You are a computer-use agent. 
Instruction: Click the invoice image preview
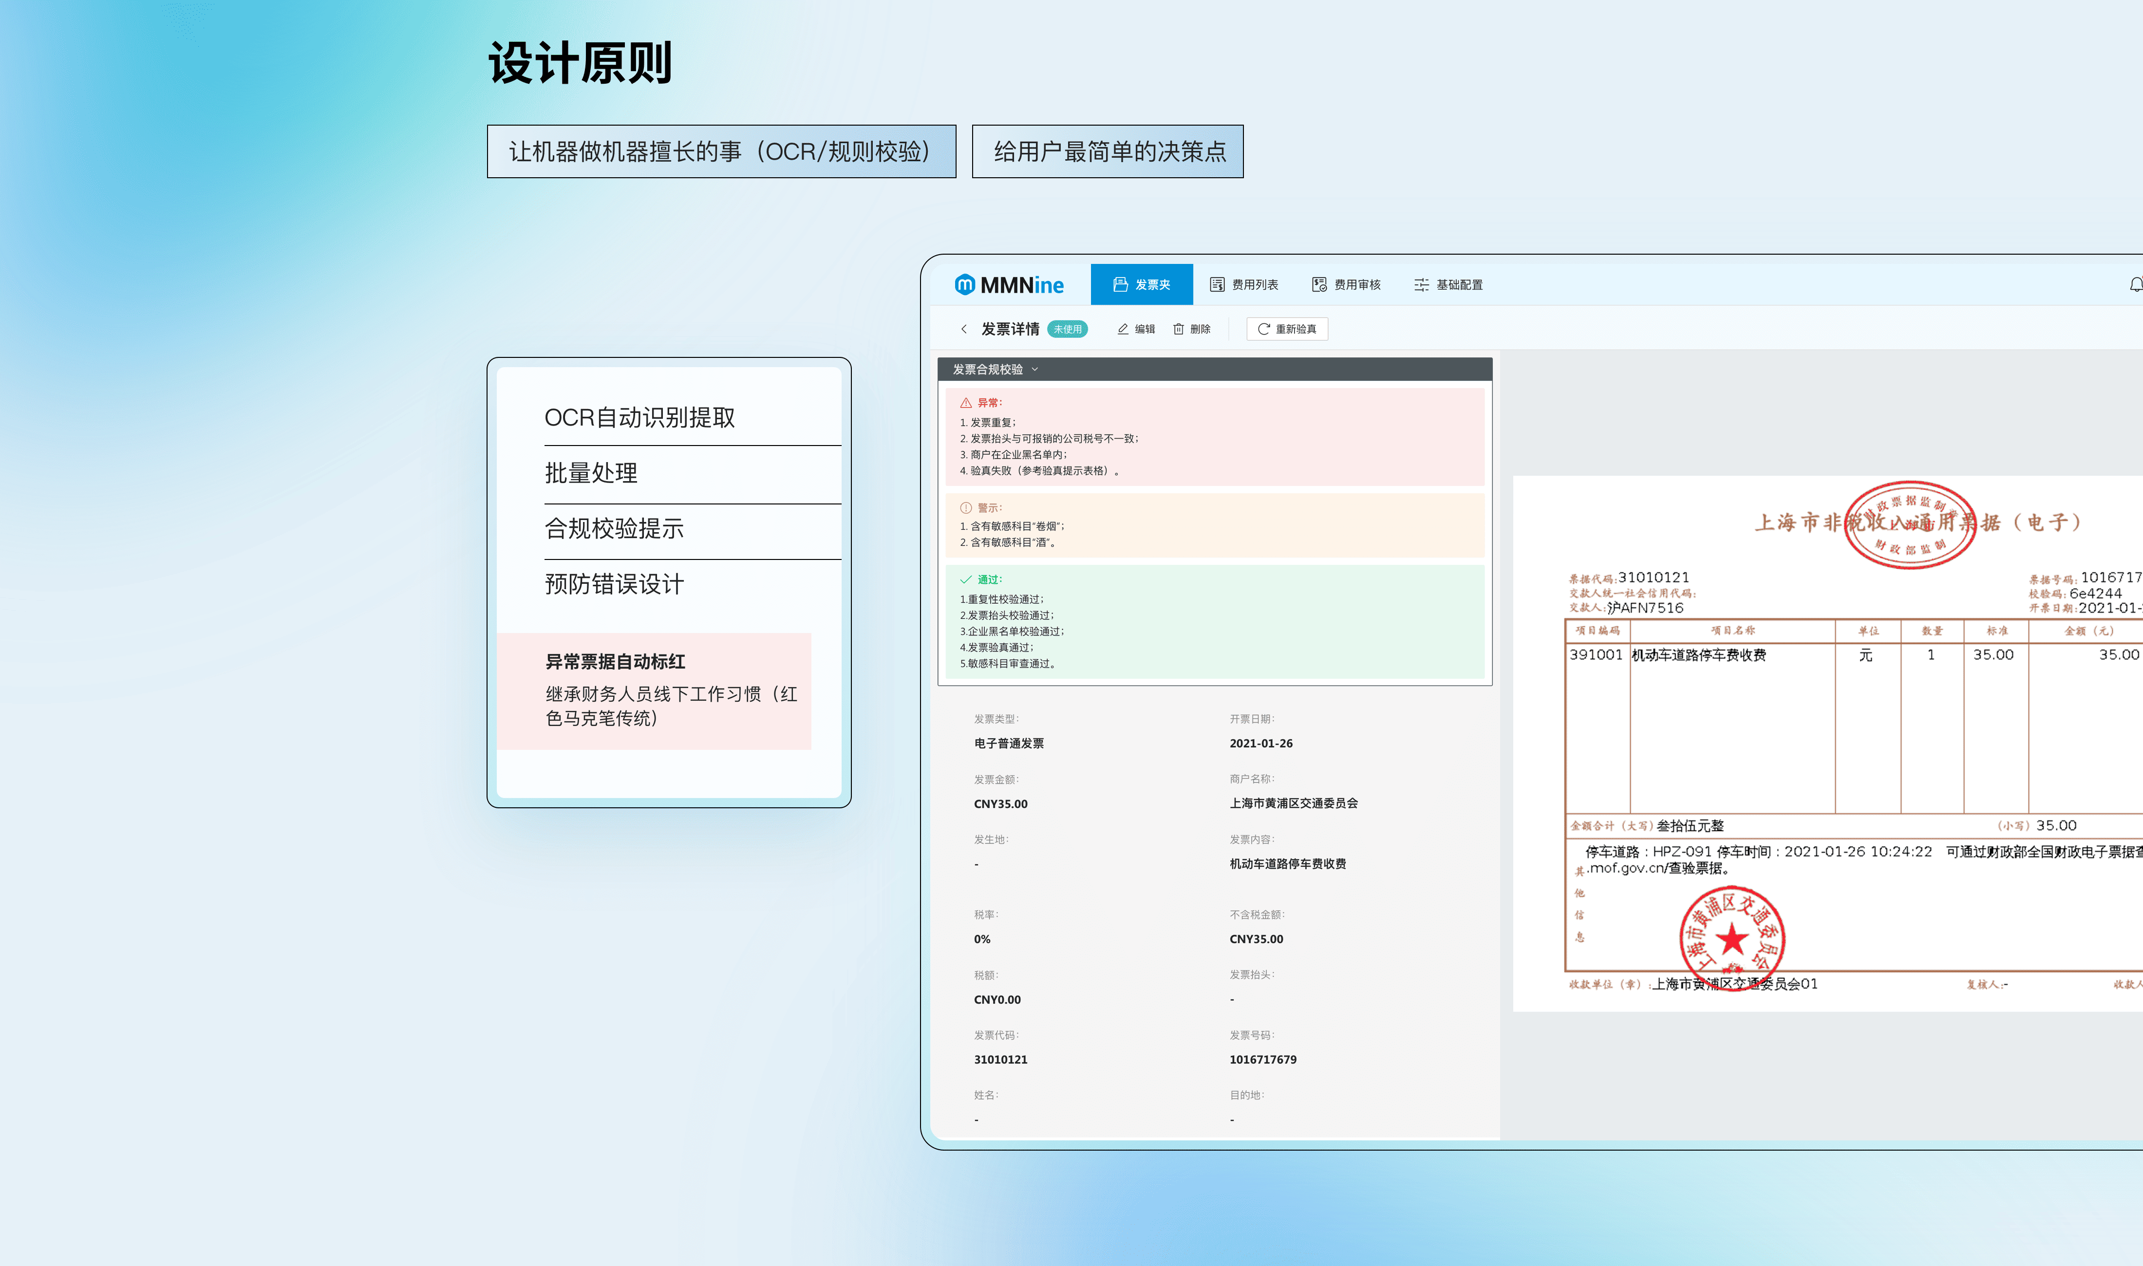click(1825, 742)
